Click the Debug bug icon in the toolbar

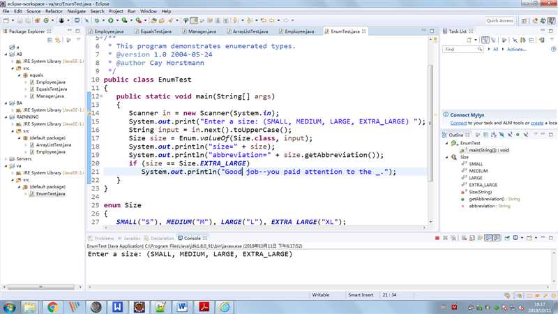(x=97, y=20)
